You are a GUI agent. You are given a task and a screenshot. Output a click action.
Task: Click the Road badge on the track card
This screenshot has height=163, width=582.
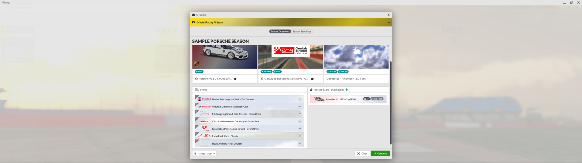(x=278, y=72)
